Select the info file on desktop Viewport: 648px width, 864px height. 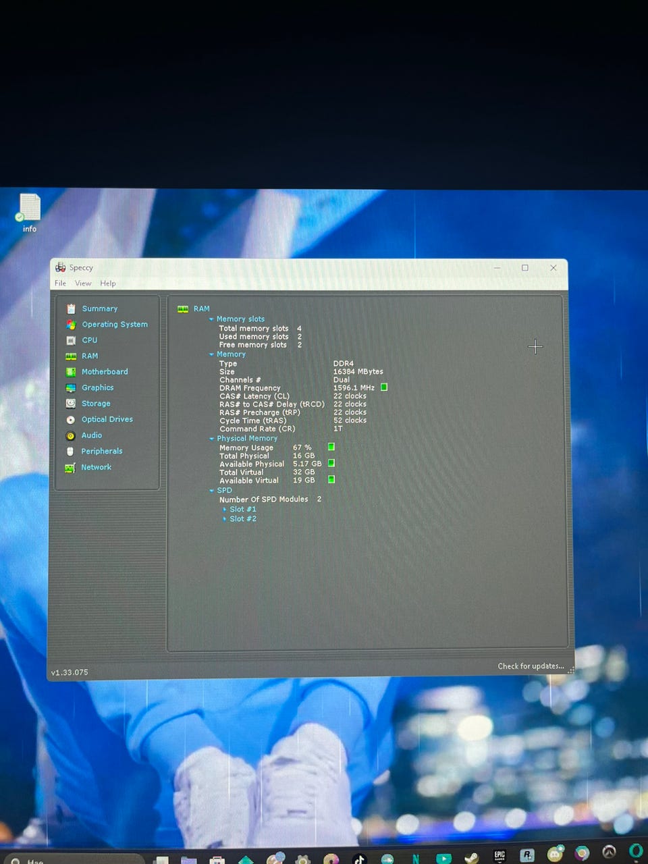coord(30,213)
